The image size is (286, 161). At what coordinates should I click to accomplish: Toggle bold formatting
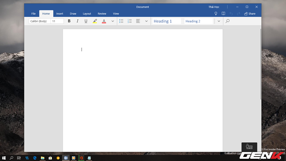69,21
